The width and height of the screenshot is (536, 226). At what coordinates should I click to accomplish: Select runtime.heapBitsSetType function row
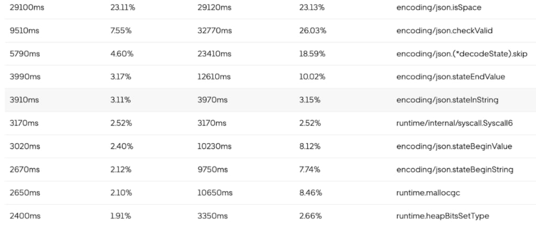click(x=270, y=216)
